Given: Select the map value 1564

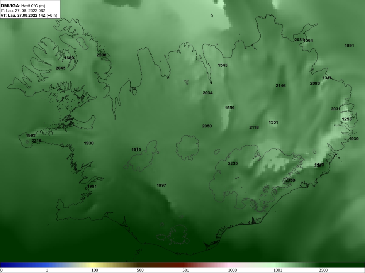Looking at the screenshot, I should tap(308, 40).
